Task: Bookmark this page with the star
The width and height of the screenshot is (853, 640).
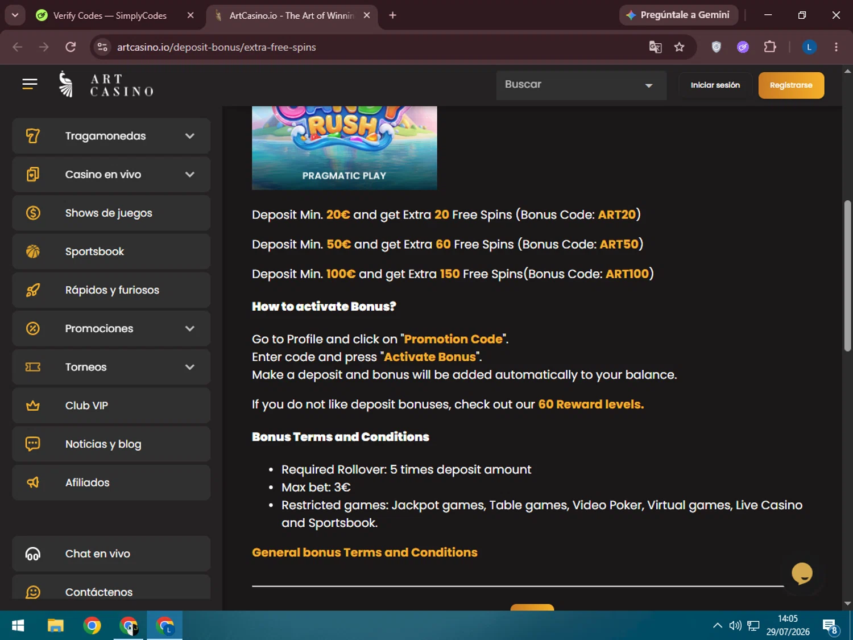Action: click(x=679, y=47)
